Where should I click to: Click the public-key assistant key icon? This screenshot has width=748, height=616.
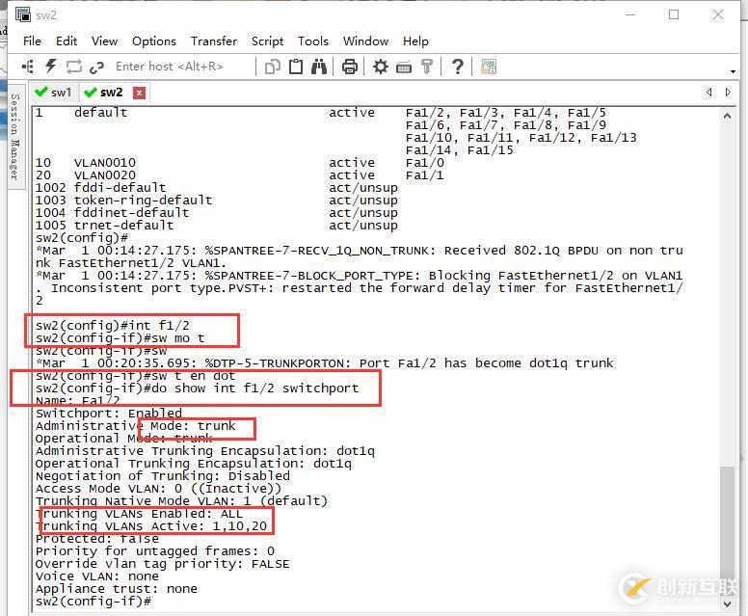427,67
